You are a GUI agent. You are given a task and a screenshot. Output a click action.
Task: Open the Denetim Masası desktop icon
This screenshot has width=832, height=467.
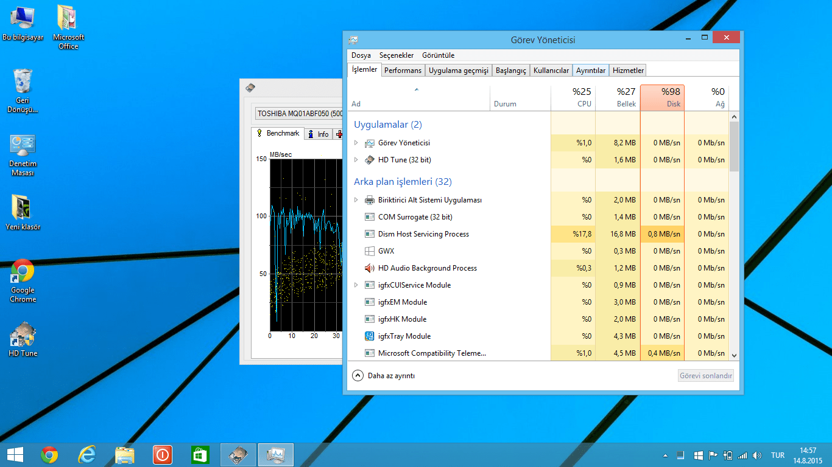point(23,146)
